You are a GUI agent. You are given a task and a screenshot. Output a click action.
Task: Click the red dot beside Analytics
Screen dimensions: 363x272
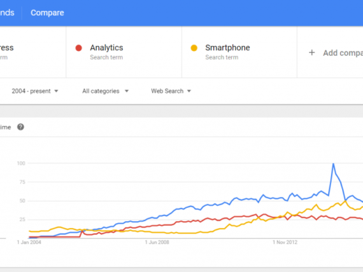[79, 48]
